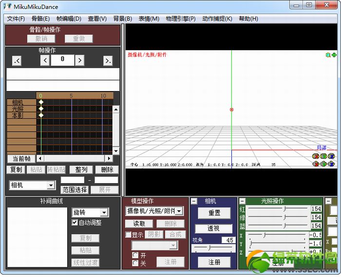Collapse the 光照操作 panel with its minus button
The image size is (341, 280).
pyautogui.click(x=242, y=201)
